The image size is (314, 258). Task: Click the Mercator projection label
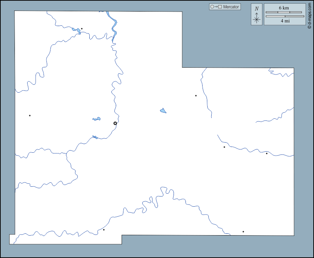(231, 7)
